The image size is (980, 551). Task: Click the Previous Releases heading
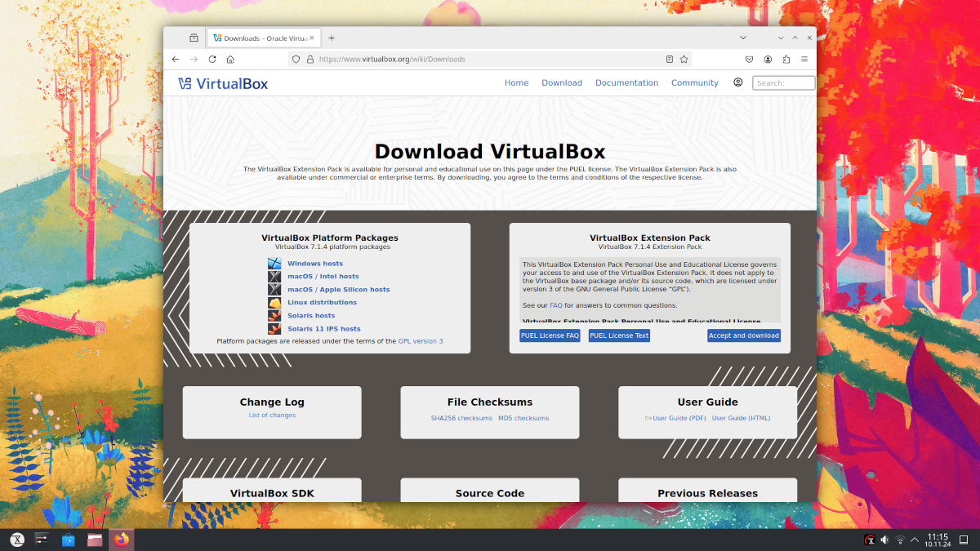pos(708,493)
